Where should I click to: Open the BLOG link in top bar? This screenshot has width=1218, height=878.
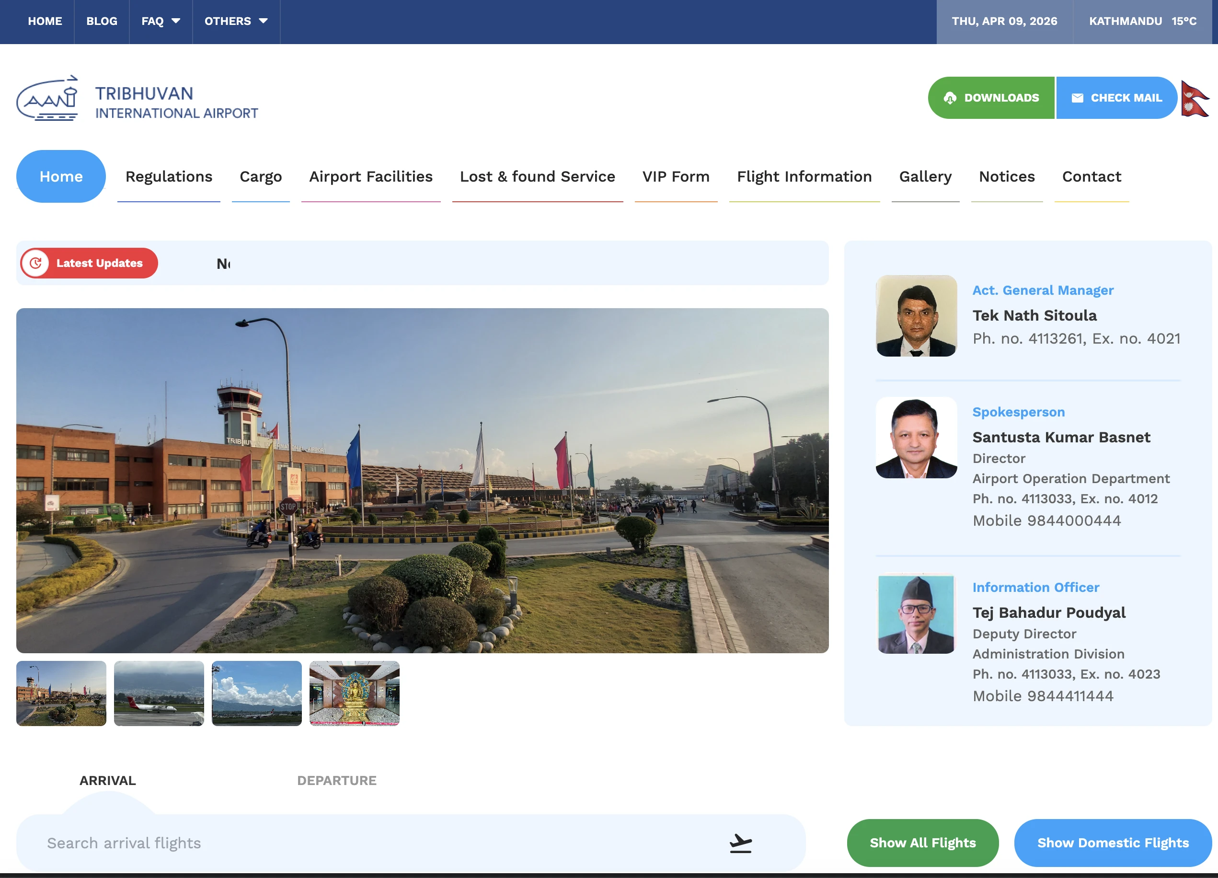pyautogui.click(x=102, y=22)
